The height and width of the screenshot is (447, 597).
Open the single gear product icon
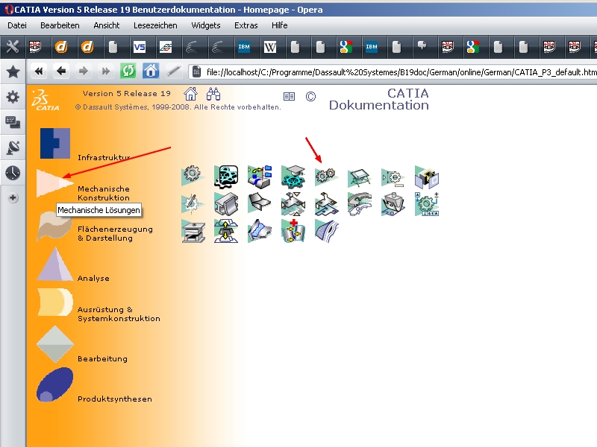[193, 176]
